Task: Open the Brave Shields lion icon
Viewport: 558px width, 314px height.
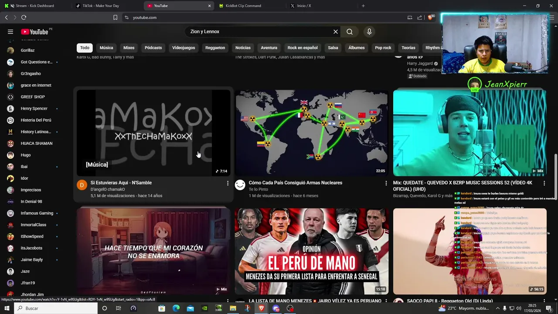Action: (x=431, y=17)
